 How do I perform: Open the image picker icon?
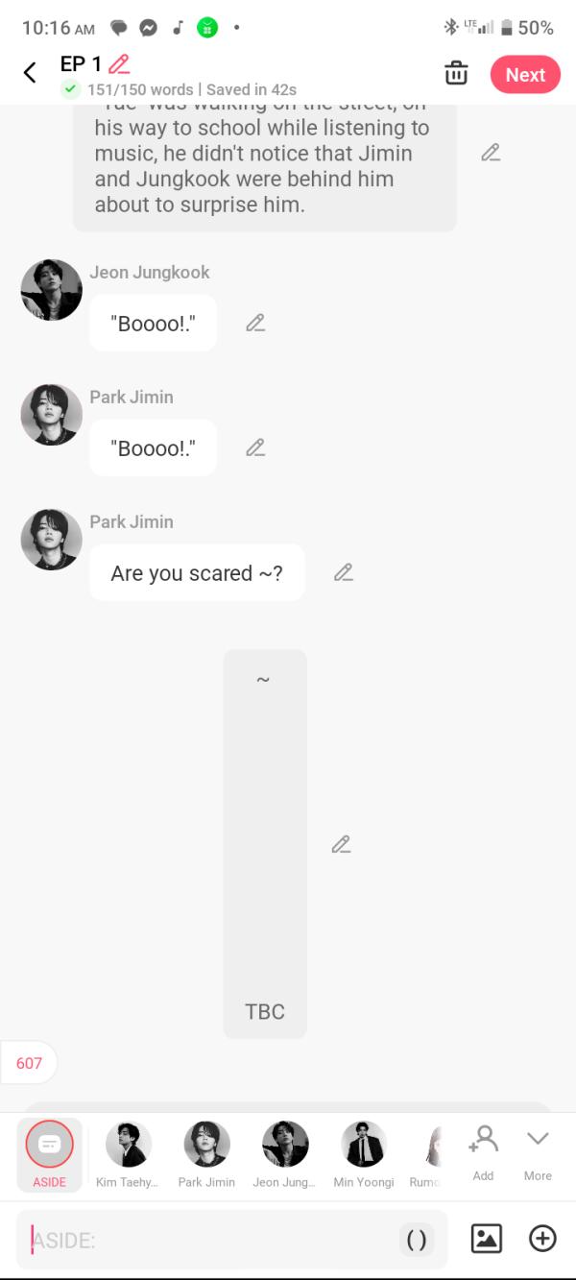pyautogui.click(x=487, y=1239)
